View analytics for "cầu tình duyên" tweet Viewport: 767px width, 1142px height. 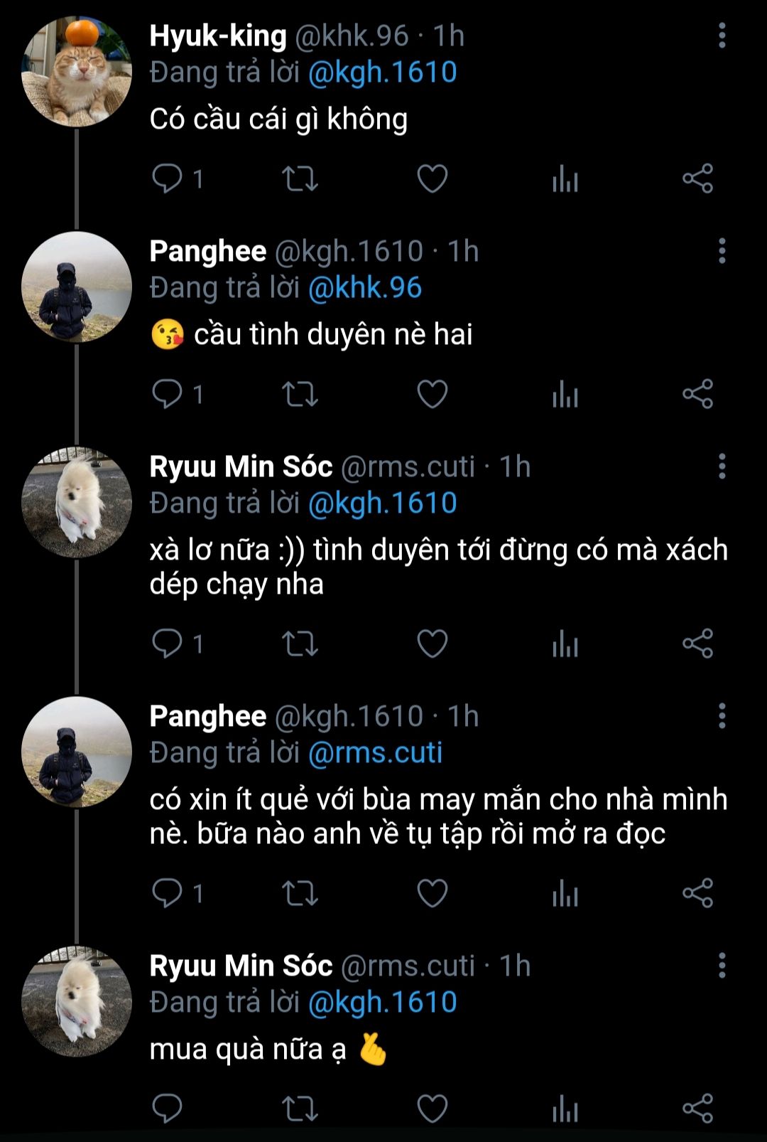coord(565,394)
